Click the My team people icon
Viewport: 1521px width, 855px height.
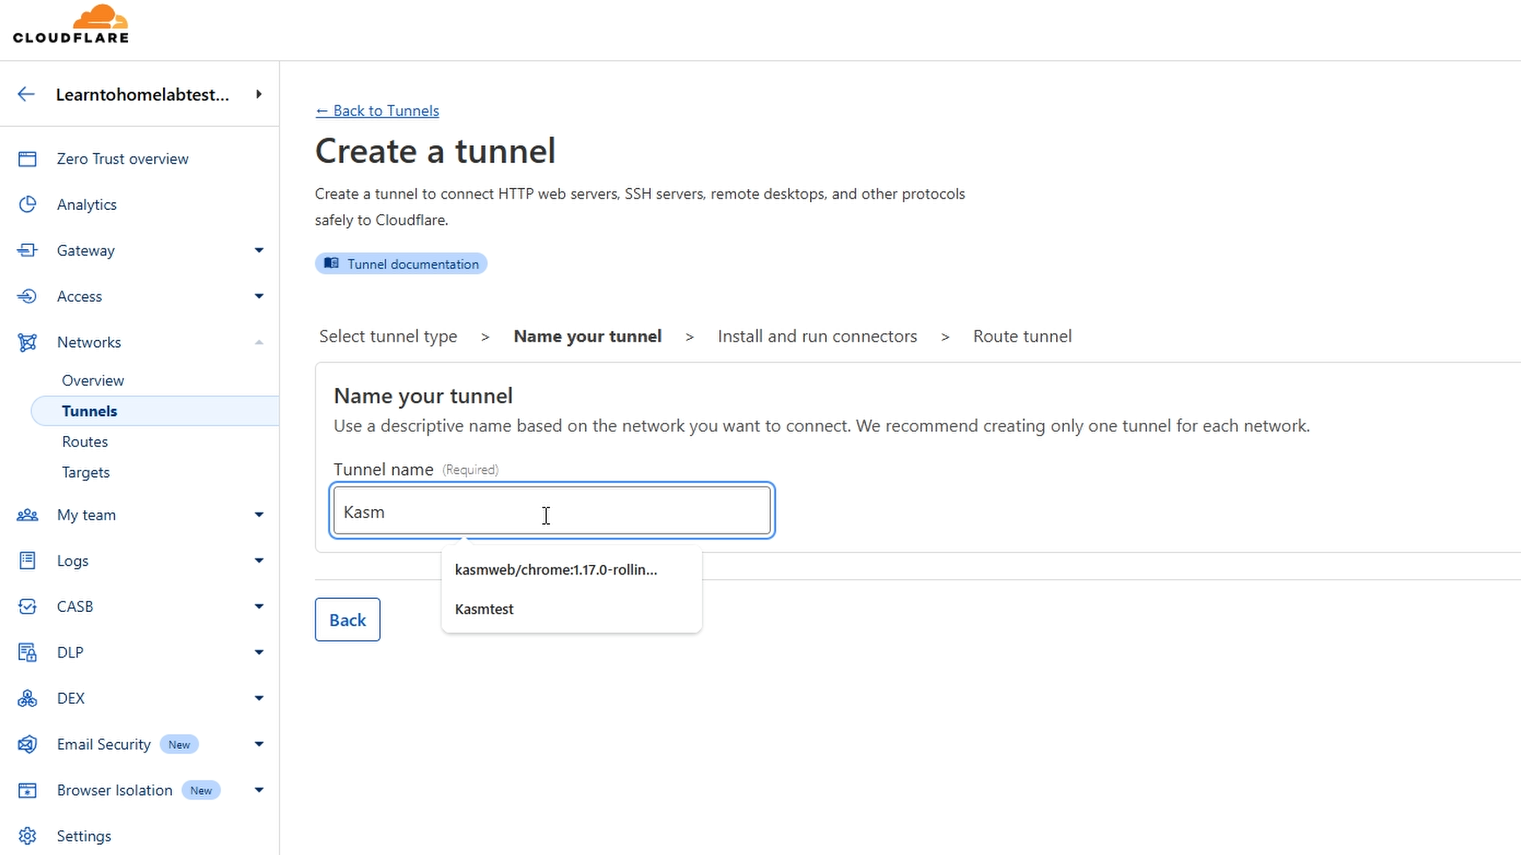tap(27, 515)
